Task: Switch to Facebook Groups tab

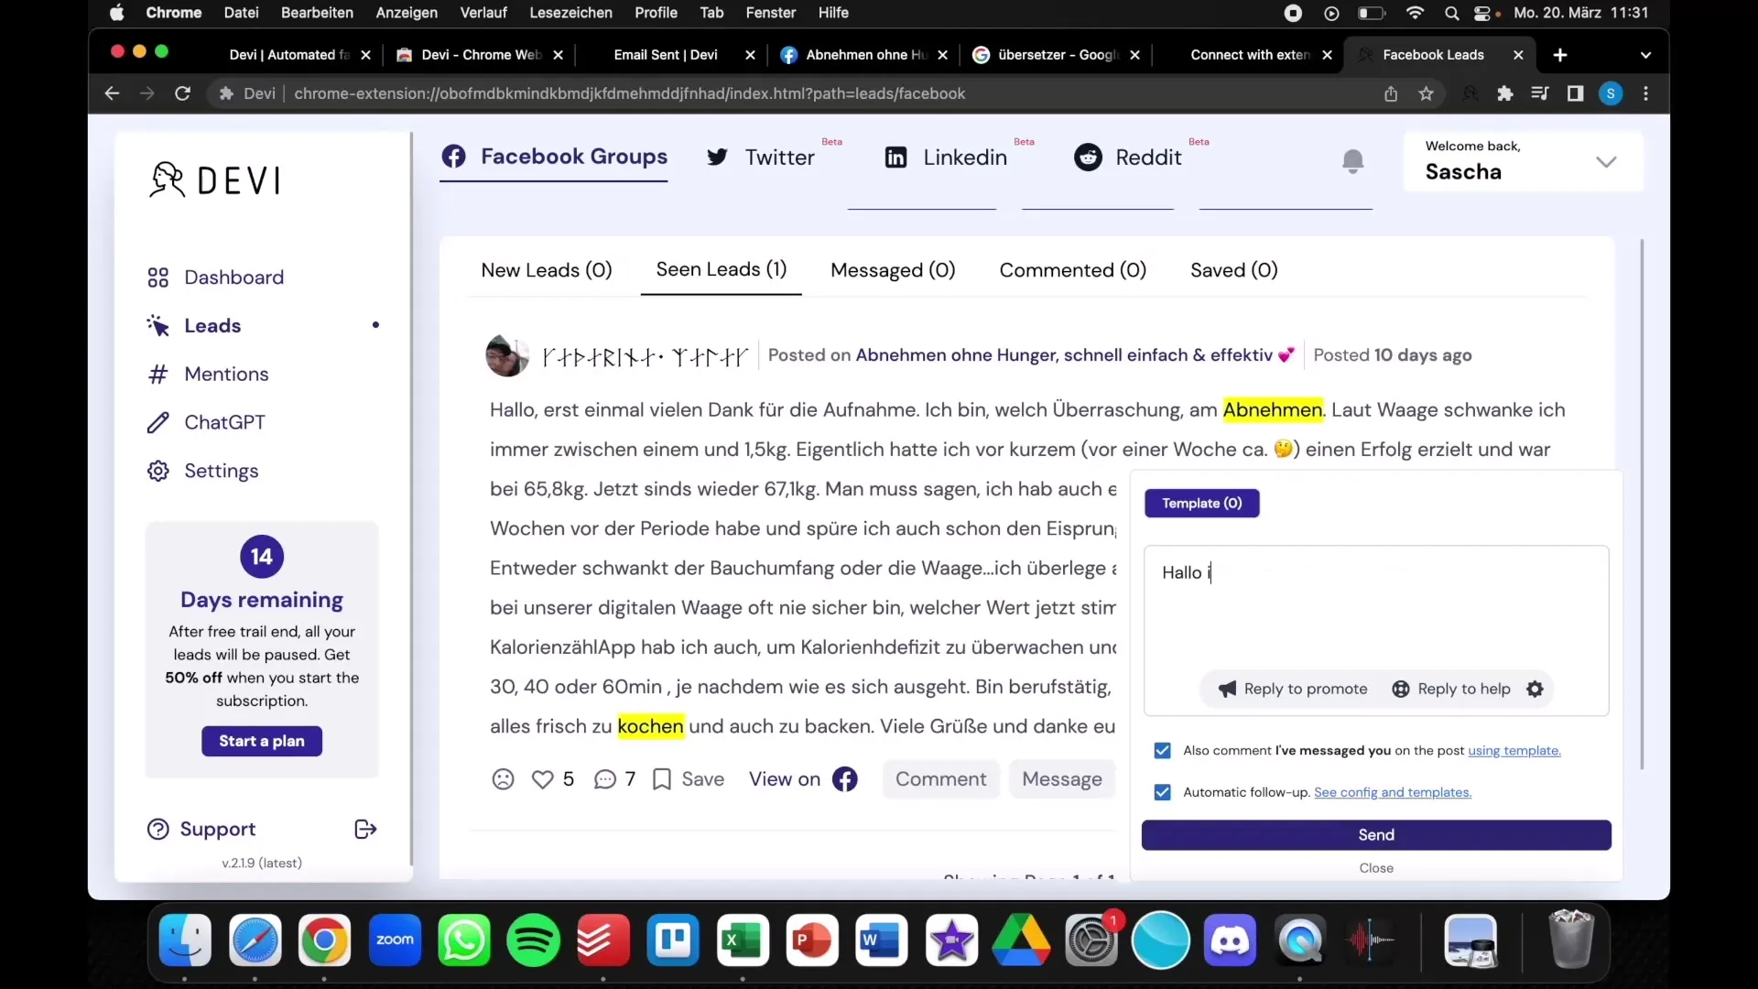Action: tap(554, 157)
